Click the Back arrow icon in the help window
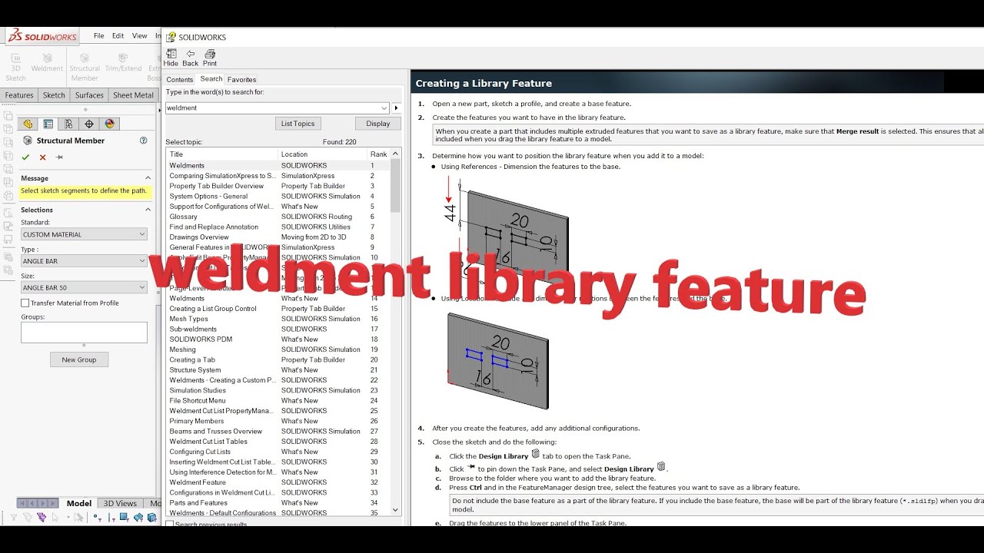 coord(191,54)
